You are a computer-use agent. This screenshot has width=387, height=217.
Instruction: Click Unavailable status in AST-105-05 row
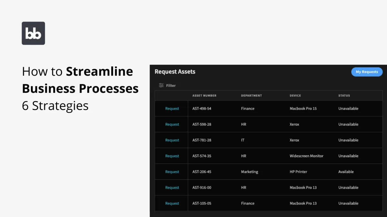pyautogui.click(x=348, y=203)
